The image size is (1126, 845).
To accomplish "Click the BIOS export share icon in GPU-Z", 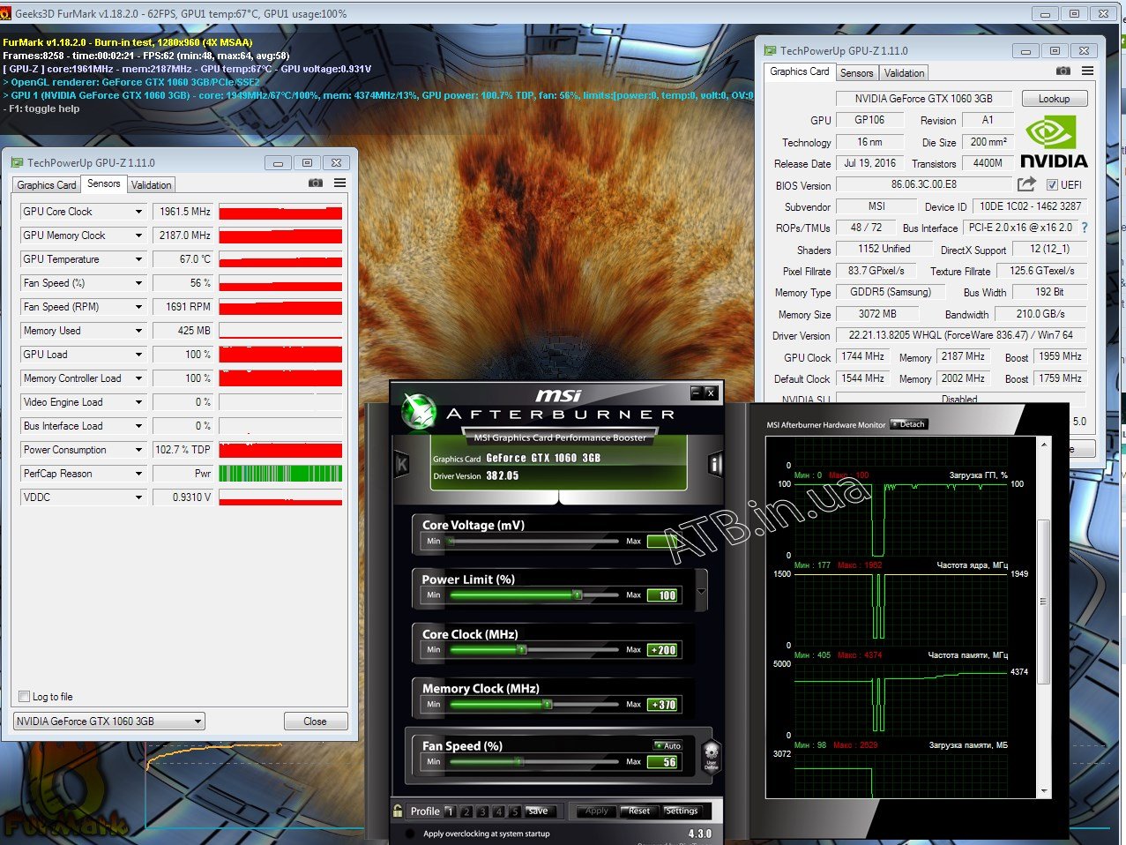I will point(1026,183).
